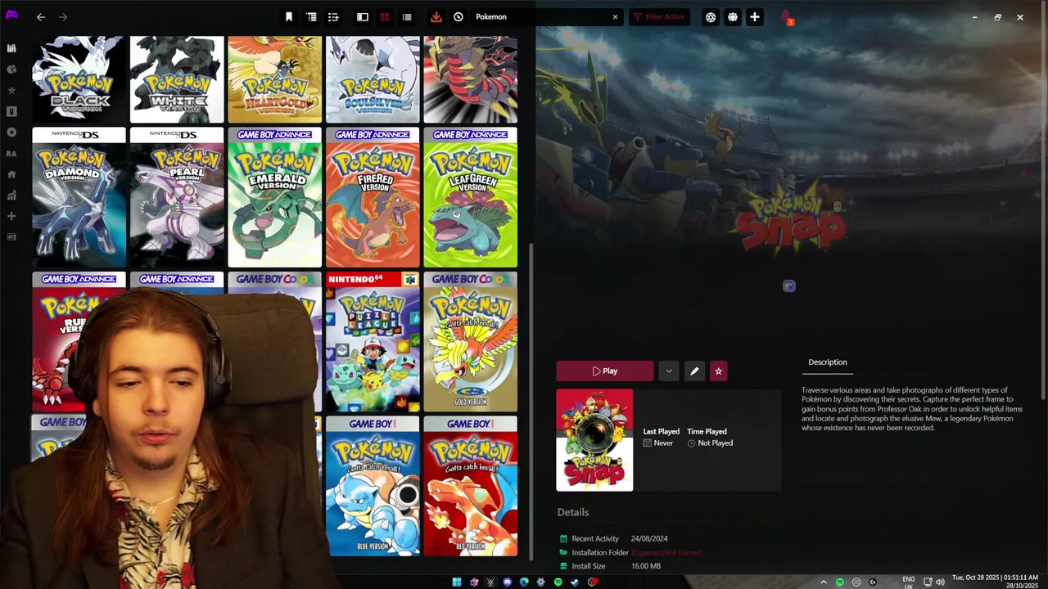Open the bar chart sidebar icon

pos(11,196)
